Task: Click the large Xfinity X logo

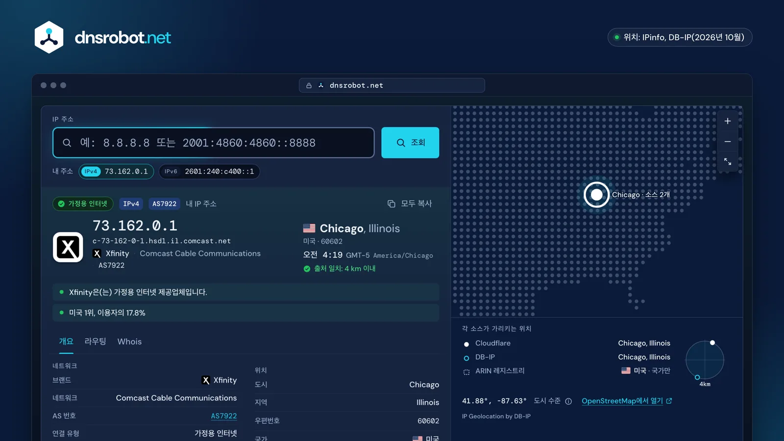Action: pos(68,247)
